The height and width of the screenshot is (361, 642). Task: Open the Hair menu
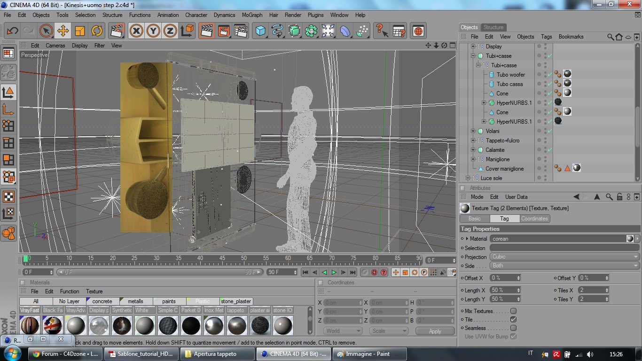click(274, 15)
